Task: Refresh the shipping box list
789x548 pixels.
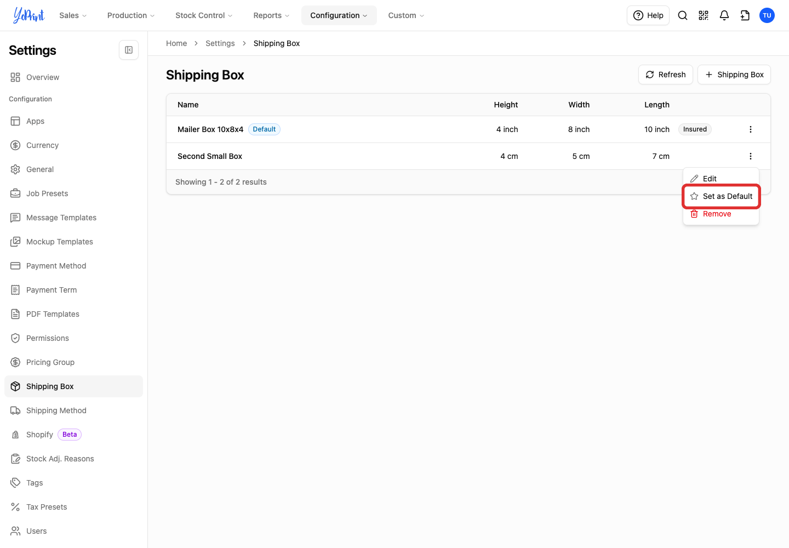Action: point(666,75)
